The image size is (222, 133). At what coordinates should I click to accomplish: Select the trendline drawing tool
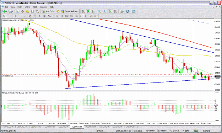25,16
